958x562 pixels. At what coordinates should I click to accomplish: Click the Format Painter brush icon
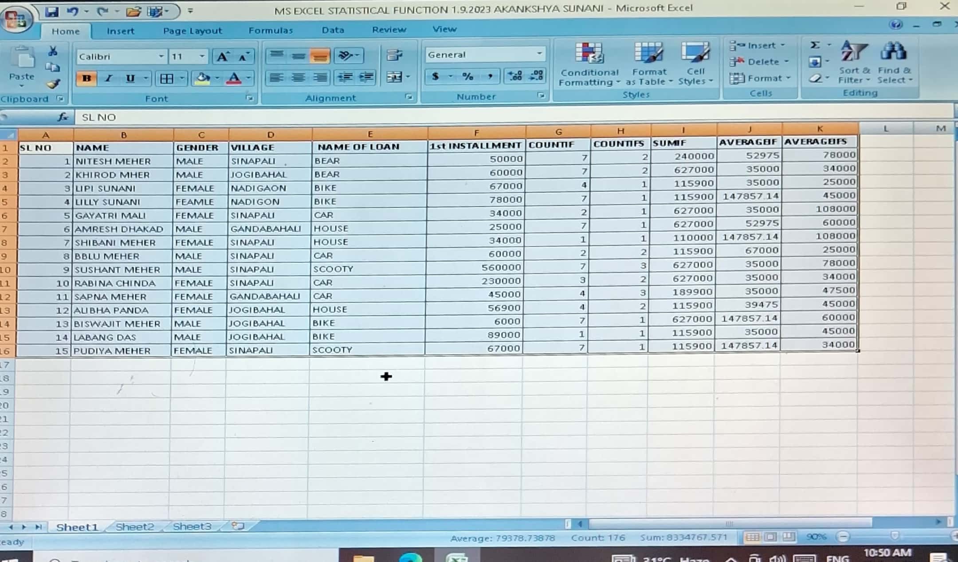(53, 84)
